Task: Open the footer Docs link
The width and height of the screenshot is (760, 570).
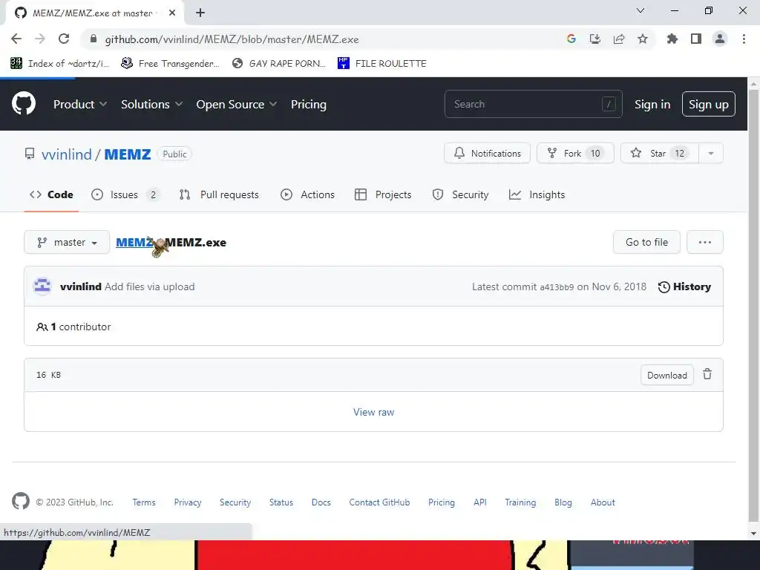Action: coord(321,502)
